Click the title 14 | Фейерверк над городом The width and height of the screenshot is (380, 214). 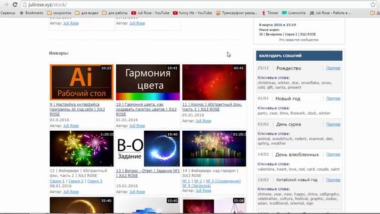coord(210,173)
